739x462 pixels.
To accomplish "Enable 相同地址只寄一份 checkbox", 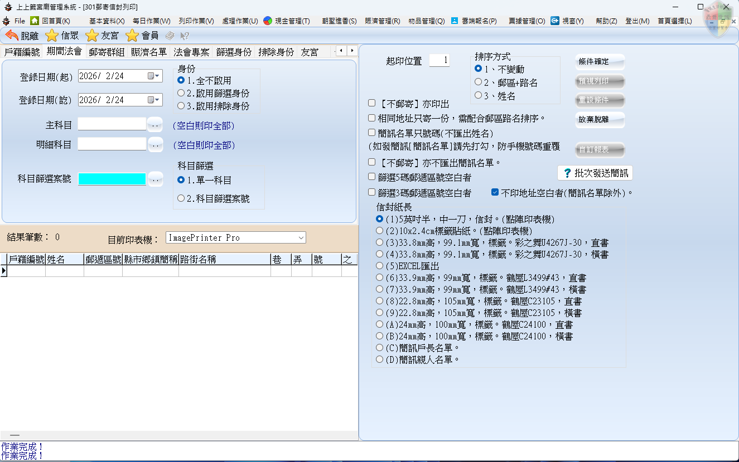I will 372,118.
